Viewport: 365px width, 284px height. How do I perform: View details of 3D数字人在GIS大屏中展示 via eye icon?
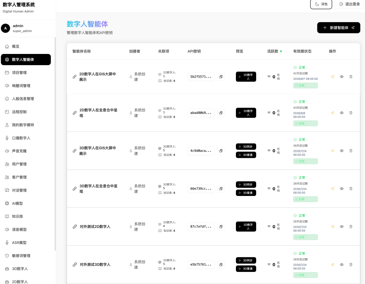[341, 151]
